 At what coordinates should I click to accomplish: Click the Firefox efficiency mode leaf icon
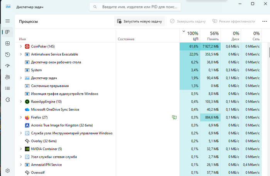[174, 118]
